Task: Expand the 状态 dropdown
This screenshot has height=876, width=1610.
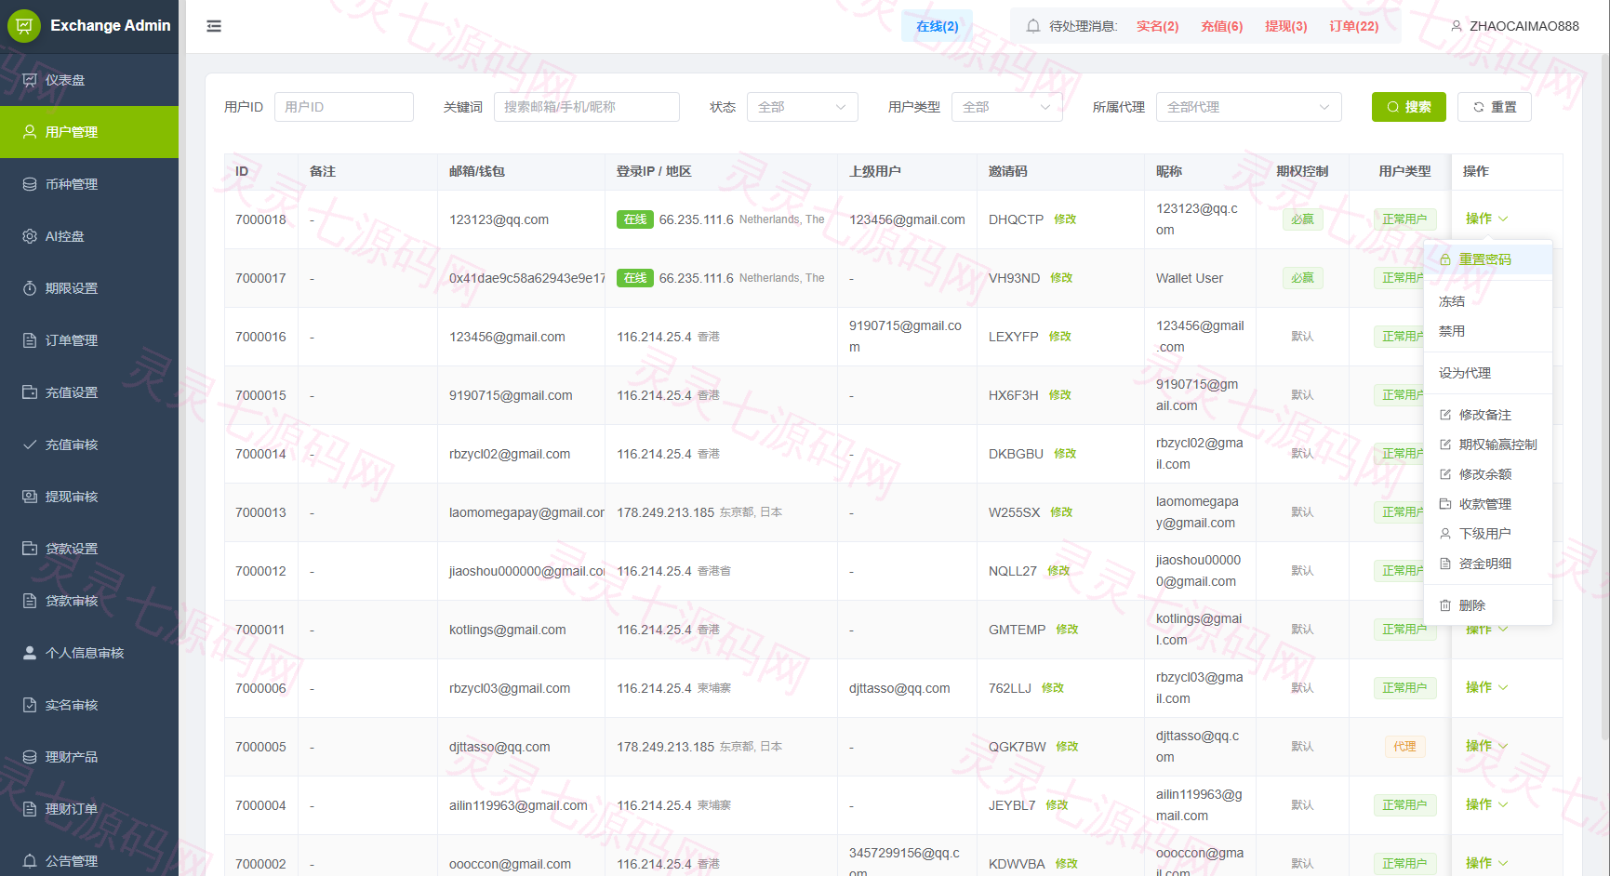Action: 803,107
